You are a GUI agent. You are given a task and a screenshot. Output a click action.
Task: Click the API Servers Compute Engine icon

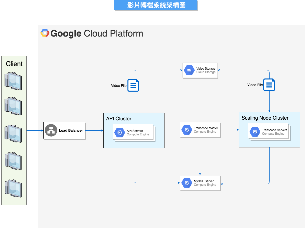point(120,133)
